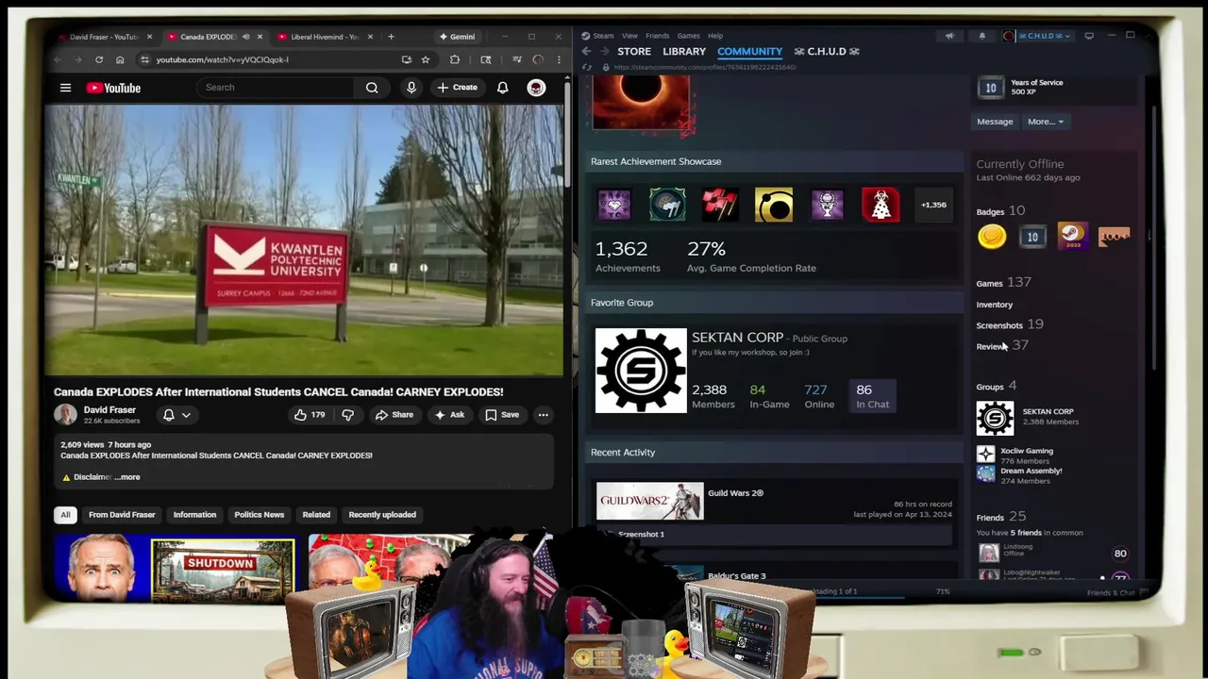Dislike the video with thumbs down
Screen dimensions: 1208x679
348,415
